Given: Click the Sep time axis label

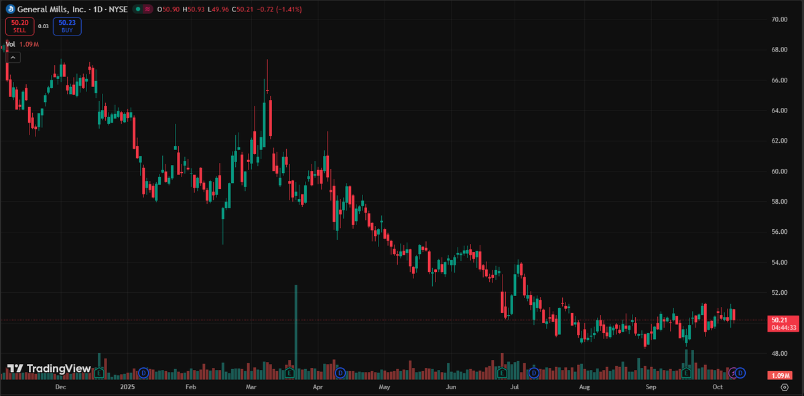Looking at the screenshot, I should 651,387.
